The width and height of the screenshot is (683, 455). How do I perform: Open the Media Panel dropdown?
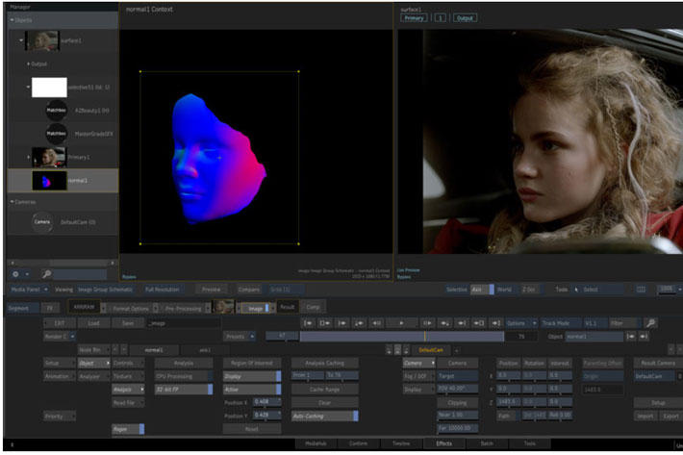[30, 290]
